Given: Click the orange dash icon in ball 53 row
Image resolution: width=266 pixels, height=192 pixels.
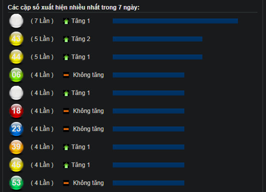Looking at the screenshot, I should click(66, 183).
